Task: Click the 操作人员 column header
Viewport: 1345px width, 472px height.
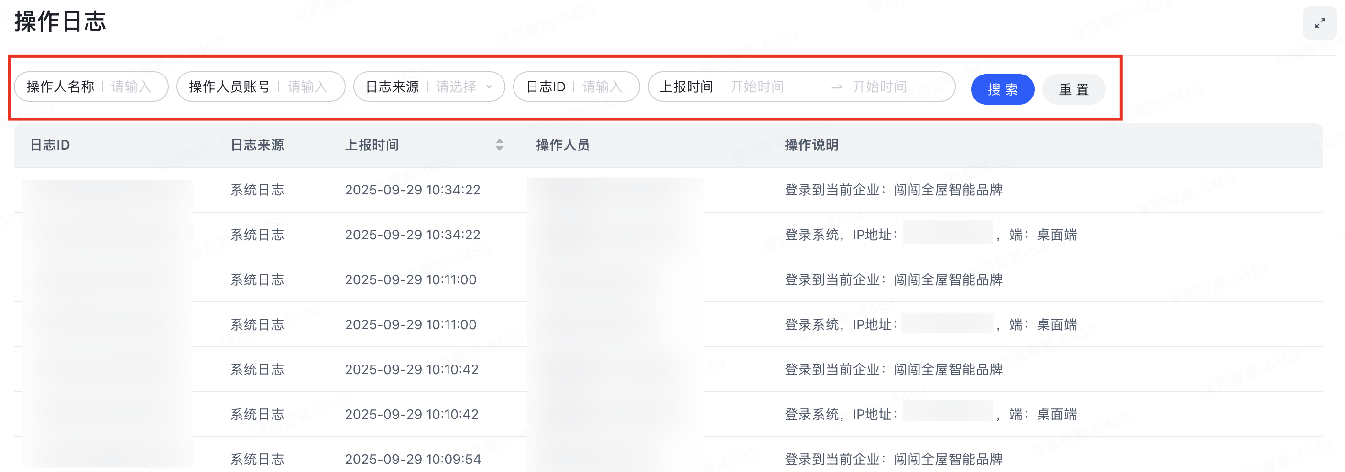Action: coord(562,145)
